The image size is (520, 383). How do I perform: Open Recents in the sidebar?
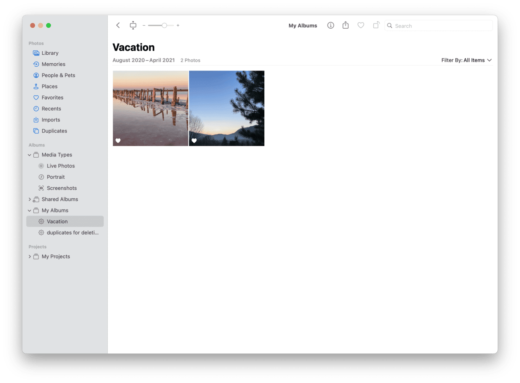[x=65, y=109]
